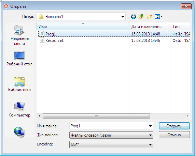Go up one folder level

click(x=141, y=16)
